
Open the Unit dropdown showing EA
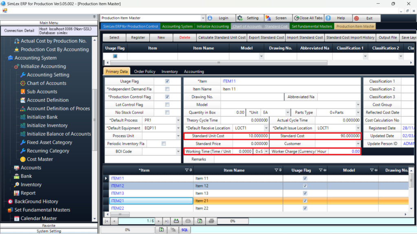pyautogui.click(x=288, y=112)
